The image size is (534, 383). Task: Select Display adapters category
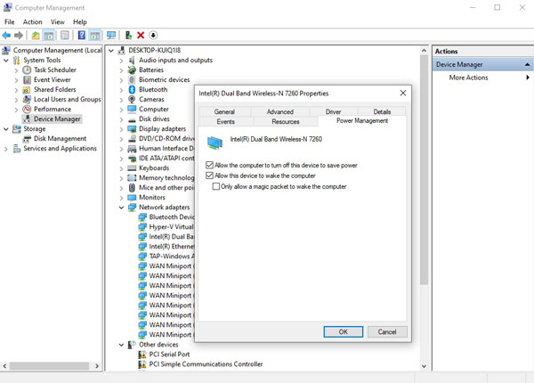pos(162,129)
